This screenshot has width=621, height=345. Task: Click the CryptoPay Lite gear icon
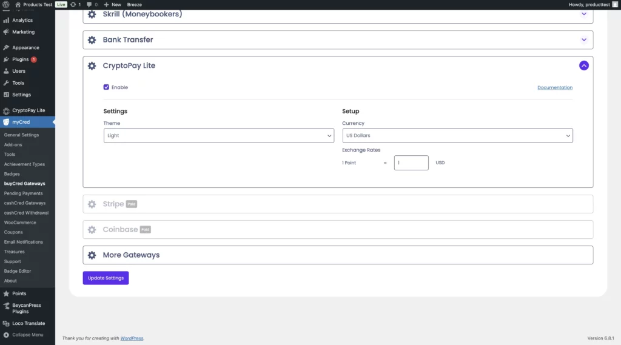92,65
